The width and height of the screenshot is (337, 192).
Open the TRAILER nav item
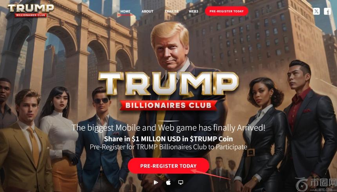pyautogui.click(x=172, y=11)
